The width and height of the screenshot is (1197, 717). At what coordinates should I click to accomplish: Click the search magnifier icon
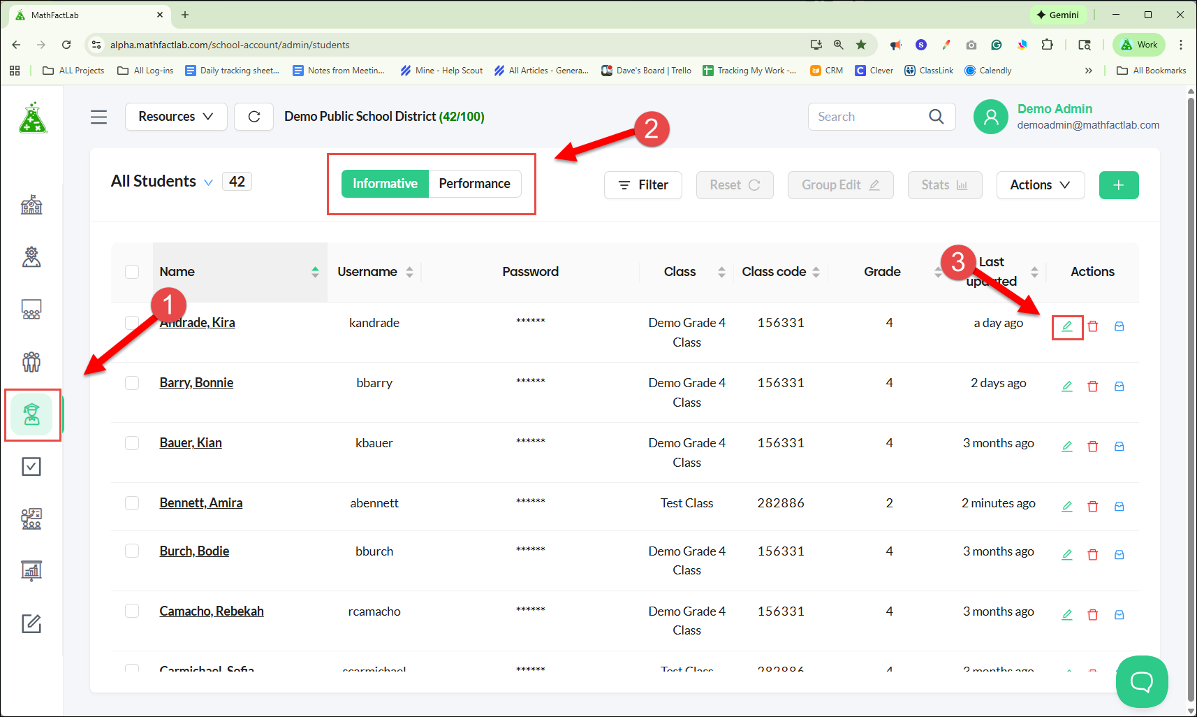click(937, 117)
